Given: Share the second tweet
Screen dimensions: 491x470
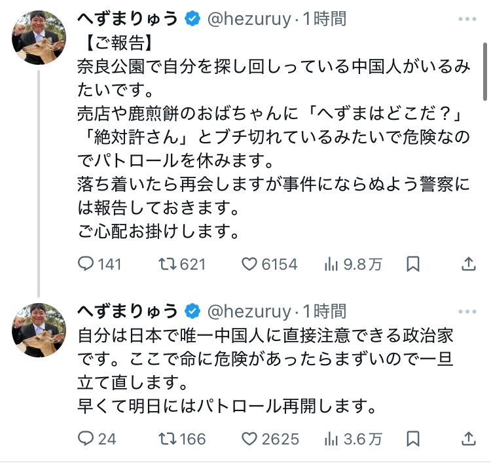Looking at the screenshot, I should (x=468, y=439).
